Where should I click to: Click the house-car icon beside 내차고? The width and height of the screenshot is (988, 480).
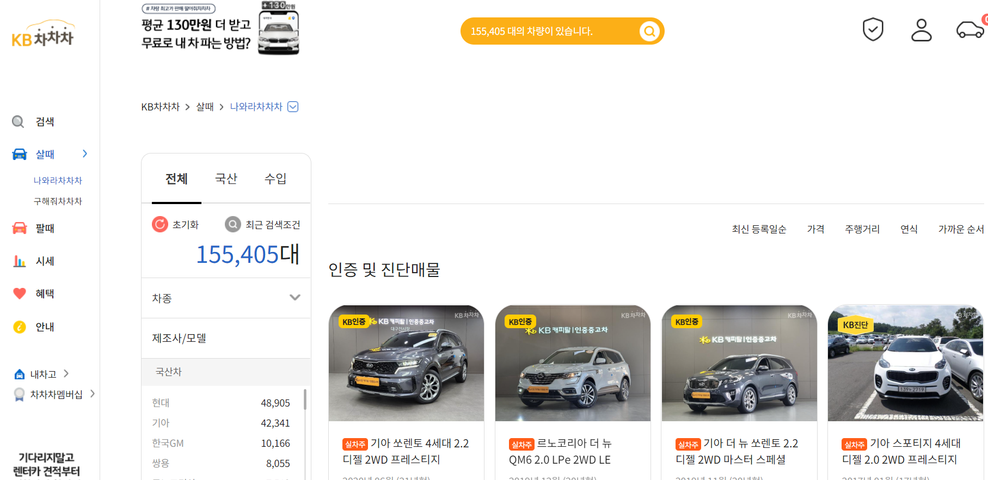point(20,374)
